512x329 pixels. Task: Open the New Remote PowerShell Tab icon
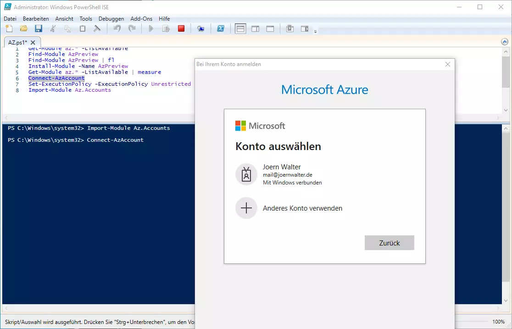200,28
